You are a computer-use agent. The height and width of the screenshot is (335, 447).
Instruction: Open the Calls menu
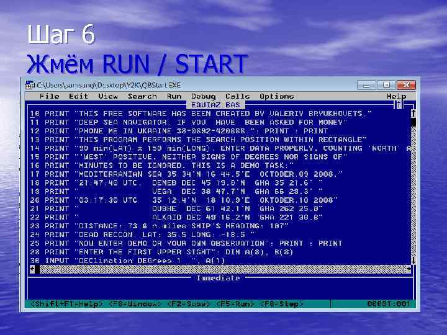point(237,96)
